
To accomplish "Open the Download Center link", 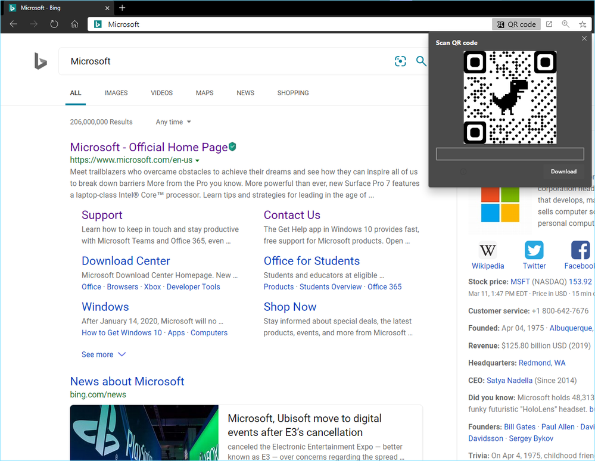I will coord(126,261).
